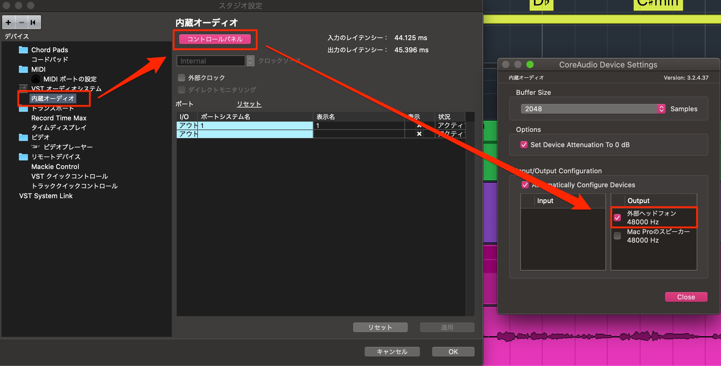This screenshot has height=366, width=721.
Task: Click the reset devices arrow icon
Action: (x=33, y=22)
